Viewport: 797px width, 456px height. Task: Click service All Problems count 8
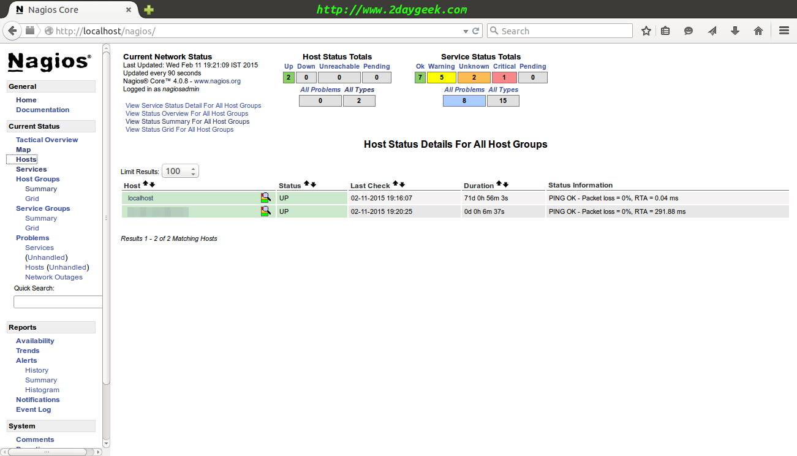(x=464, y=101)
